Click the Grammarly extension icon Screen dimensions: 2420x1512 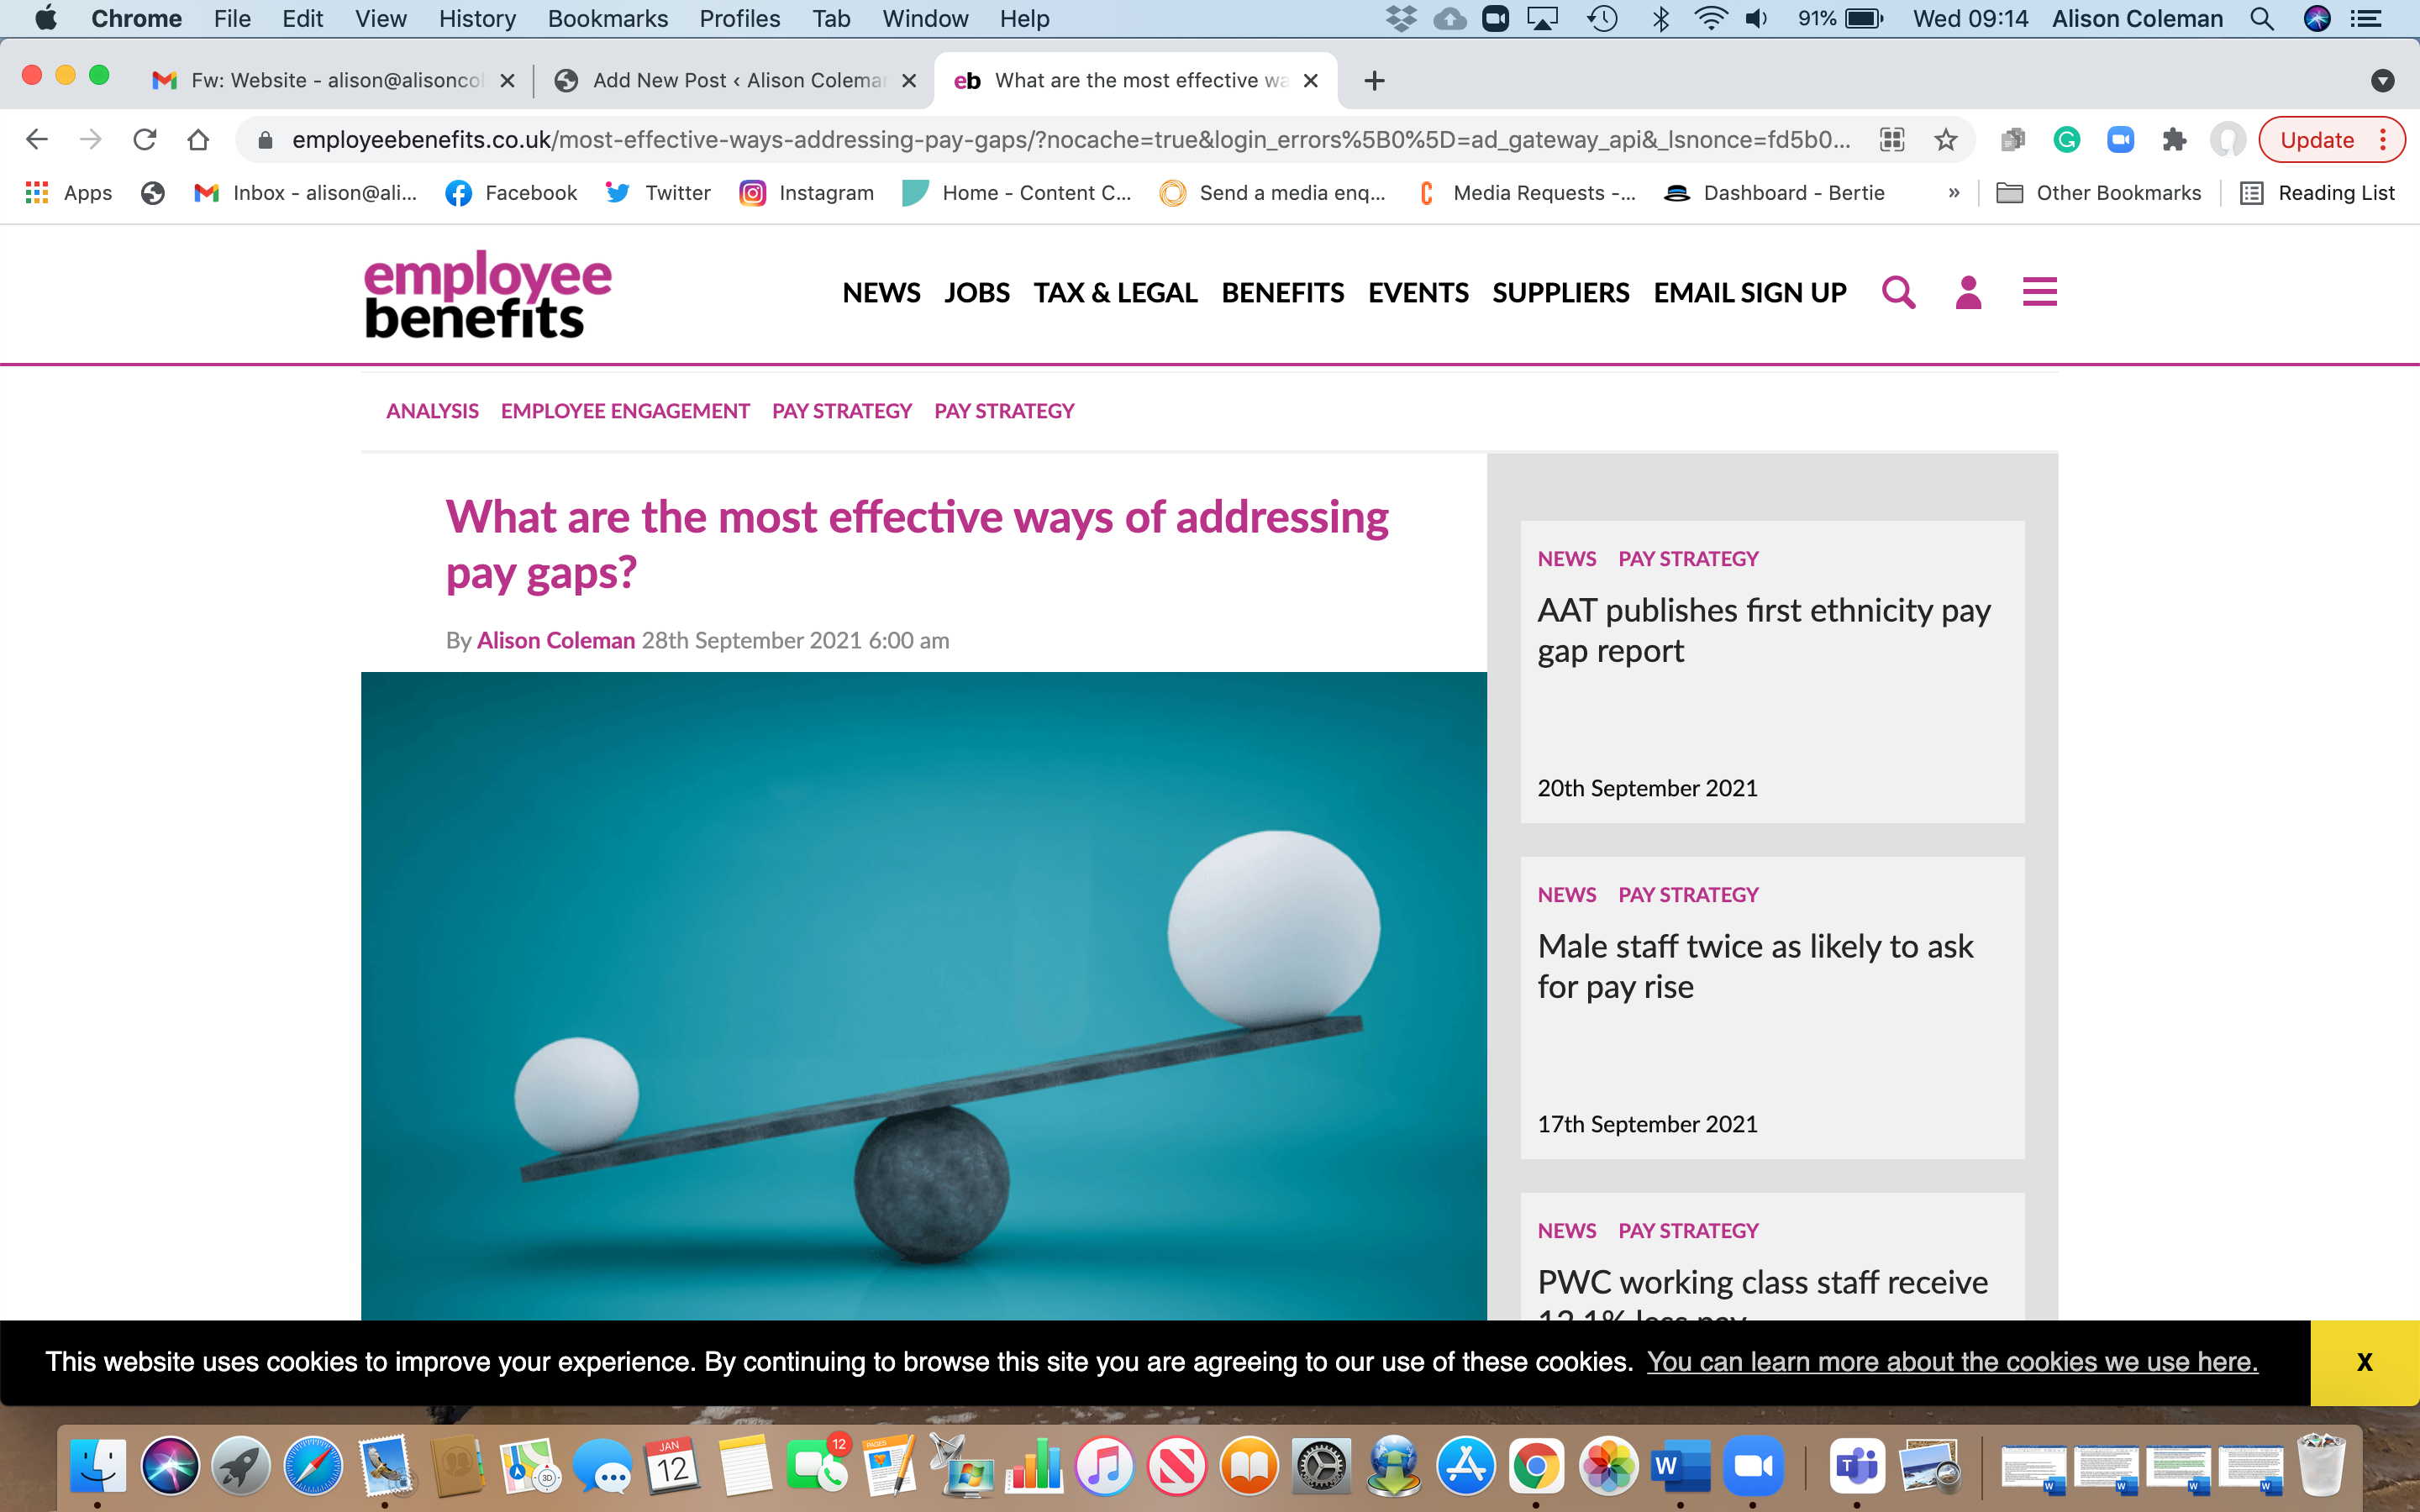(2066, 140)
